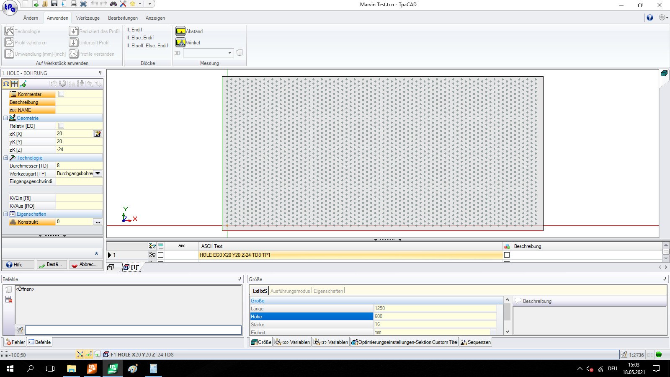The image size is (670, 377).
Task: Click the wrench customize icon in toolbar
Action: point(123,4)
